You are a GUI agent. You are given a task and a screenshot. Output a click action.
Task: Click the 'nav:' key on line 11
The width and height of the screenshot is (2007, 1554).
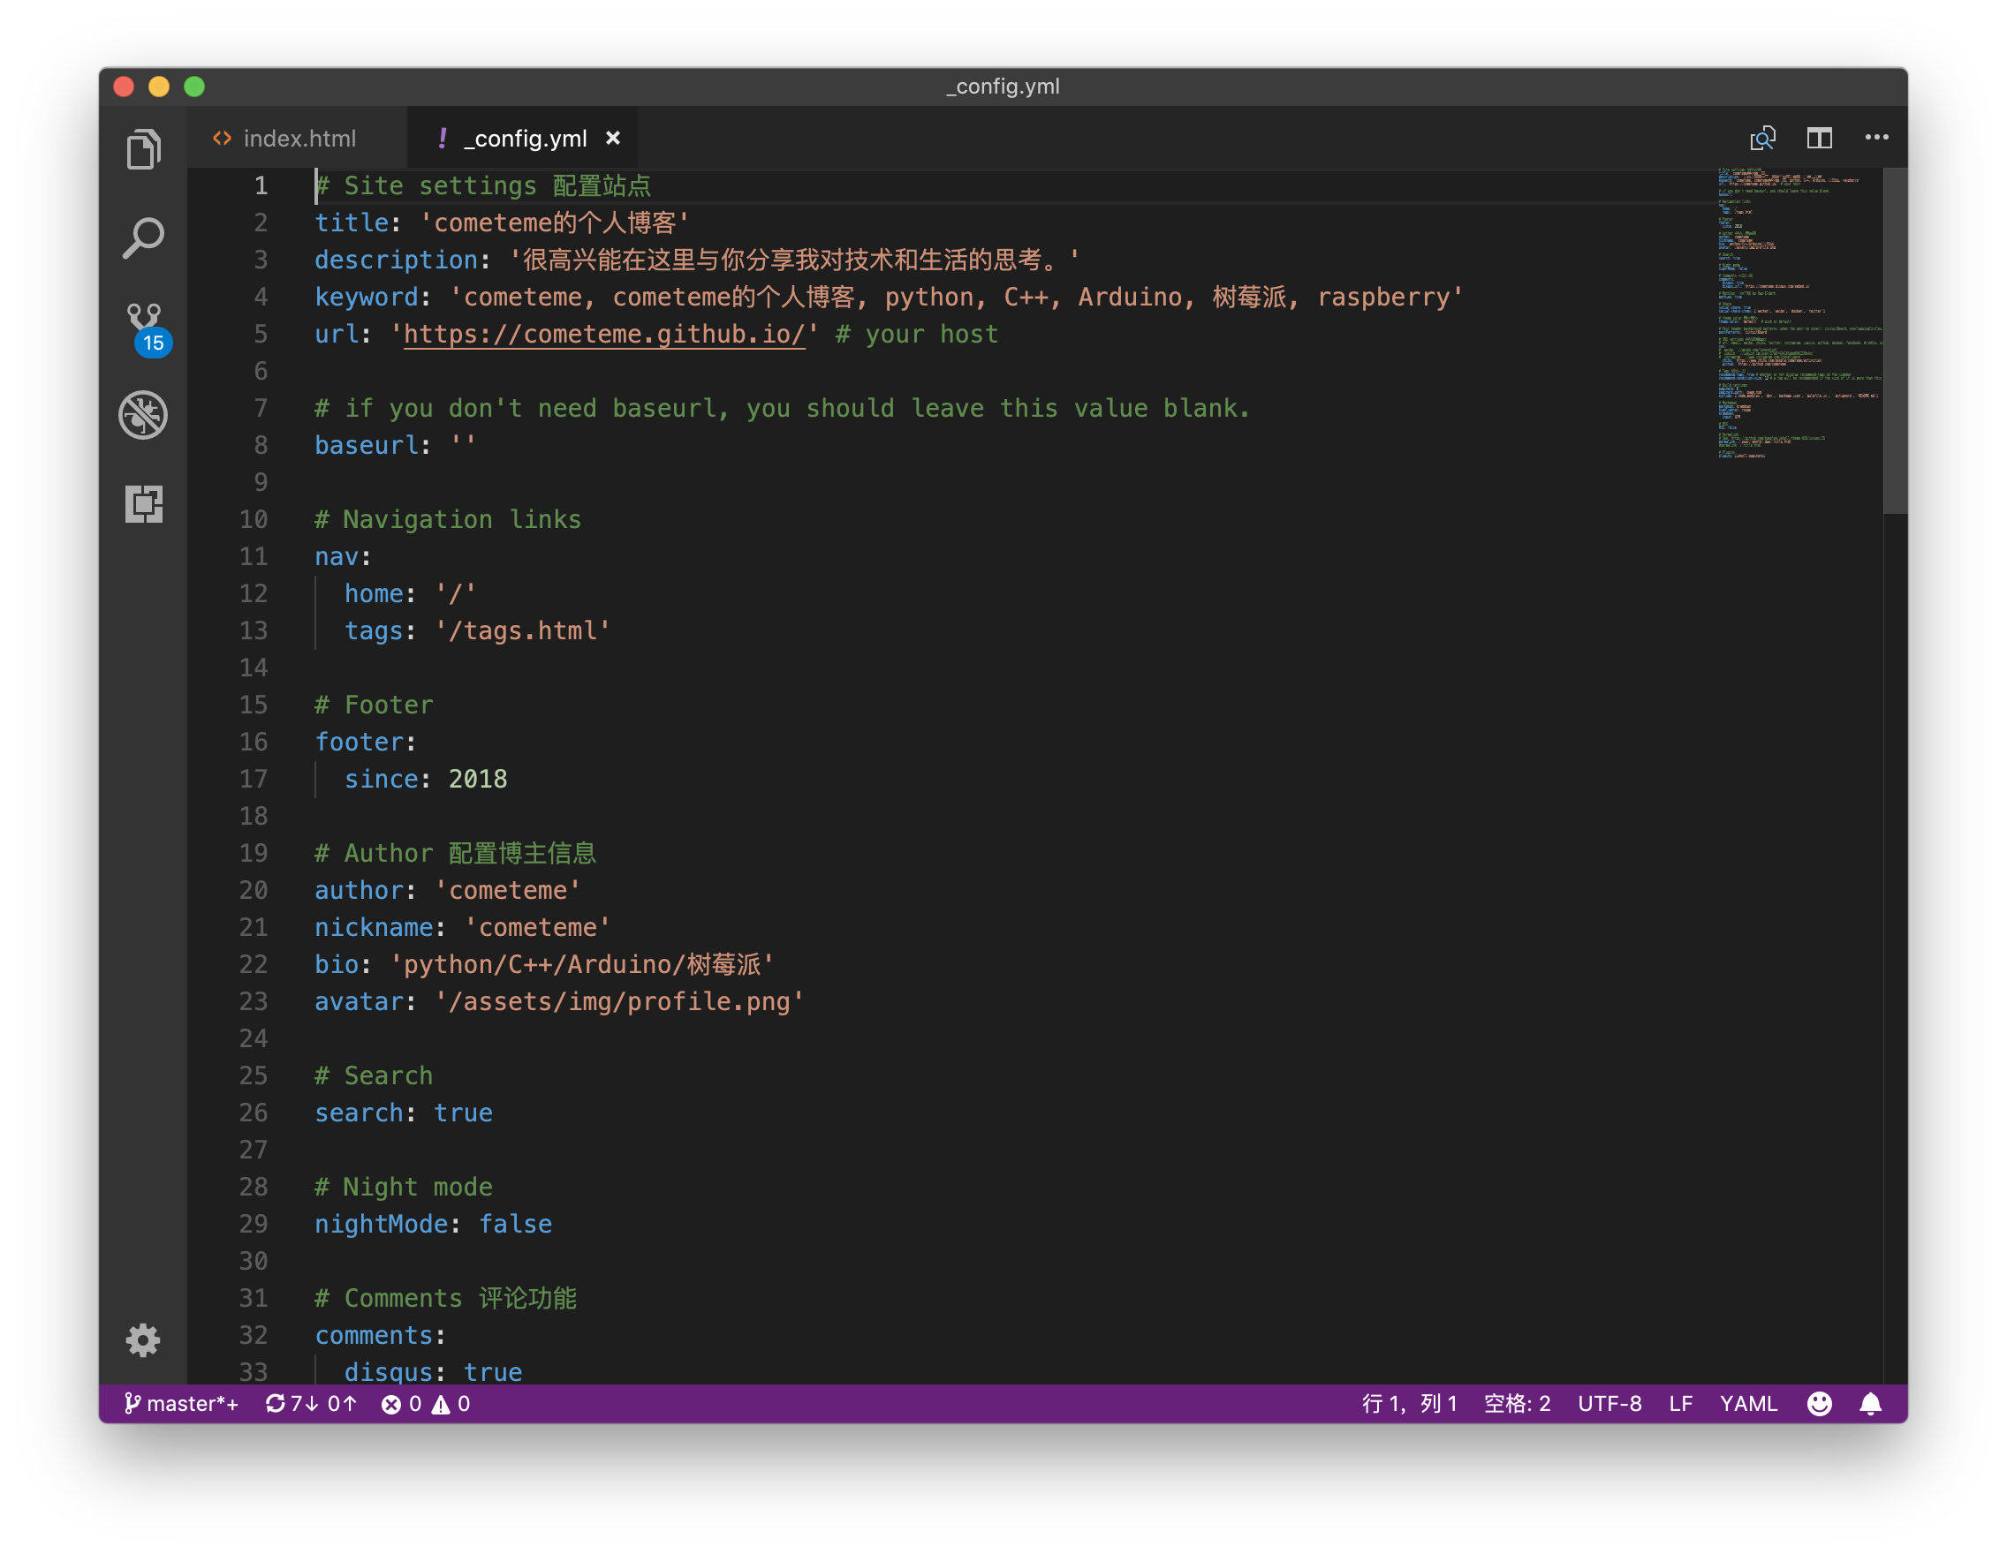click(343, 556)
